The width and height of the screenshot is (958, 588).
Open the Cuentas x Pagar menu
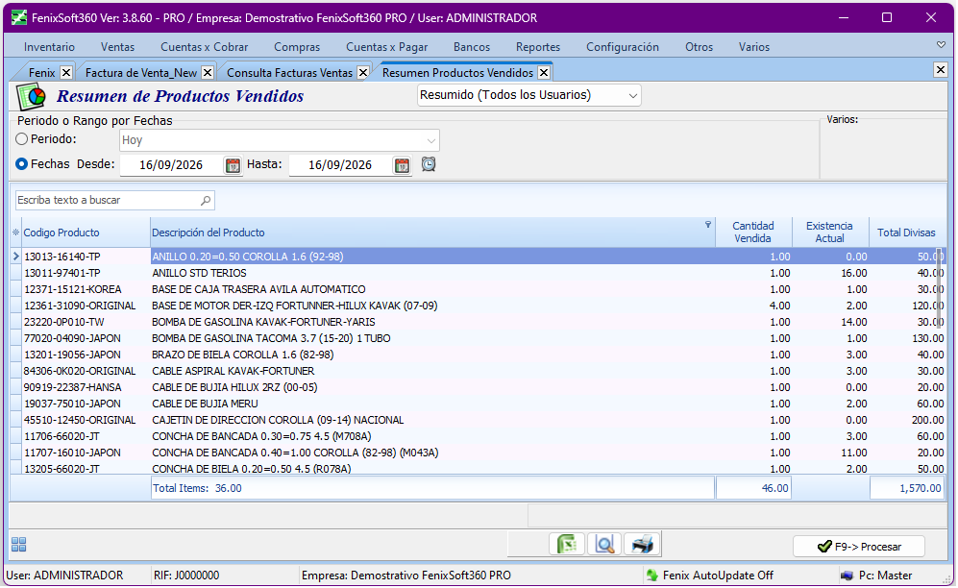(386, 47)
